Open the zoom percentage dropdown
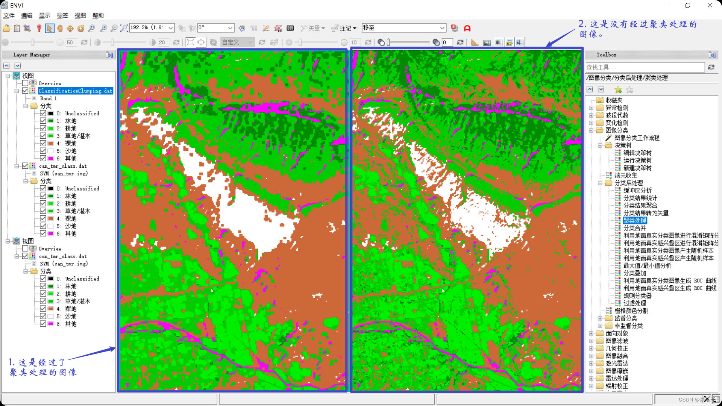The width and height of the screenshot is (722, 406). coord(171,28)
